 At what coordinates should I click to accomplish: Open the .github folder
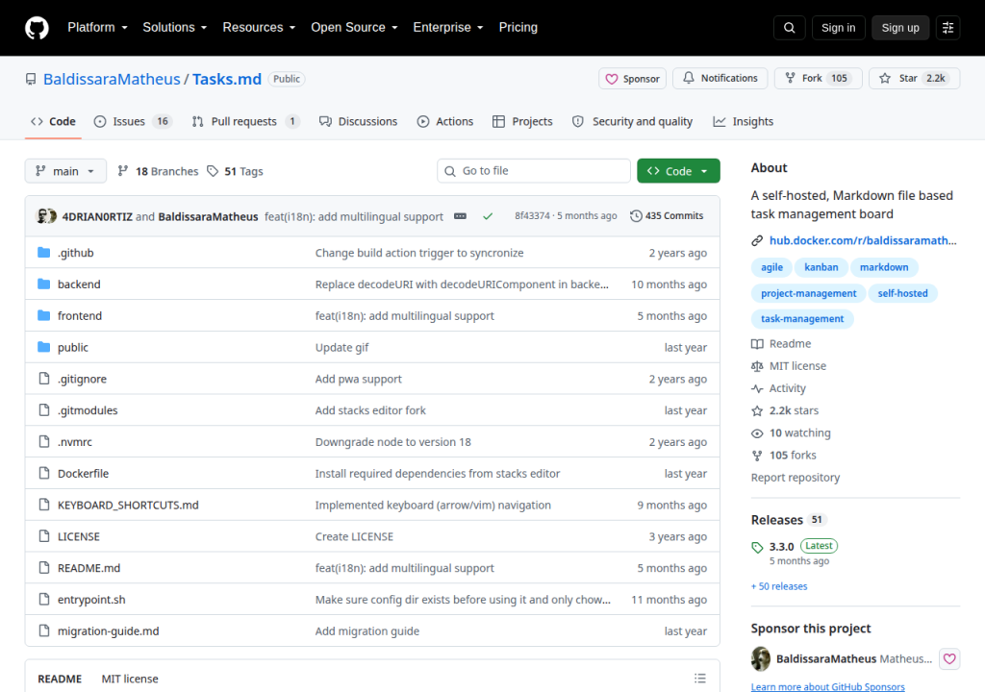pyautogui.click(x=75, y=253)
